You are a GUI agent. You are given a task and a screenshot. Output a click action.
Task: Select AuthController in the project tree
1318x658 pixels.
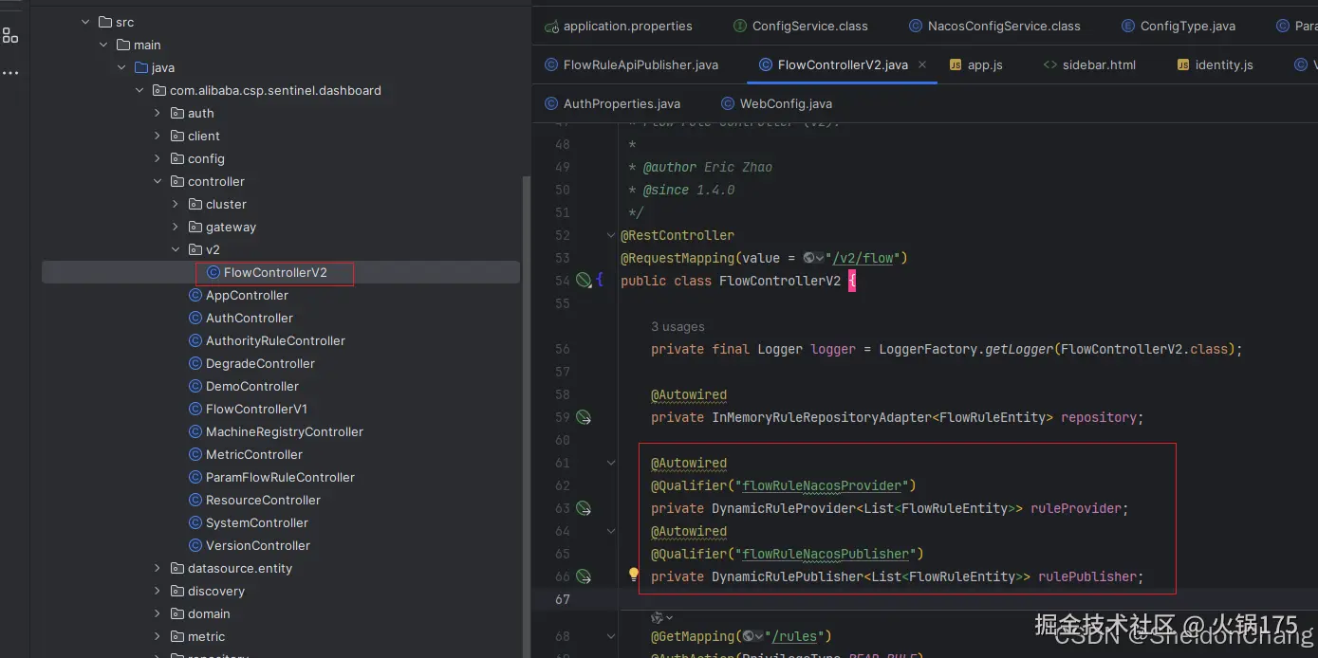pos(249,319)
